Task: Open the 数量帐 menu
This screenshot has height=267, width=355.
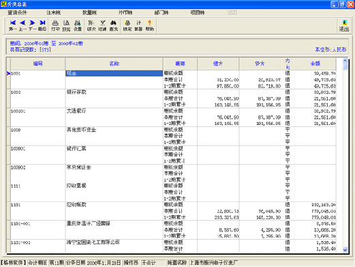Action: 90,13
